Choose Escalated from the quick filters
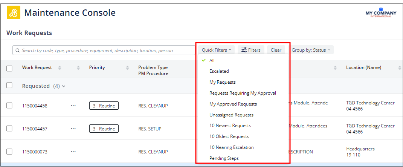 [x=219, y=71]
